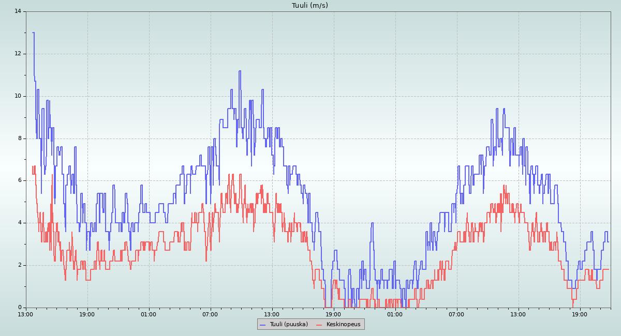Select the first 07:00 label on the x-axis

click(x=211, y=314)
